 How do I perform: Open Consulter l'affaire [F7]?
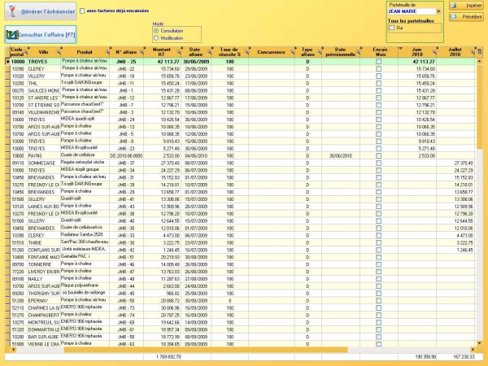(x=41, y=34)
